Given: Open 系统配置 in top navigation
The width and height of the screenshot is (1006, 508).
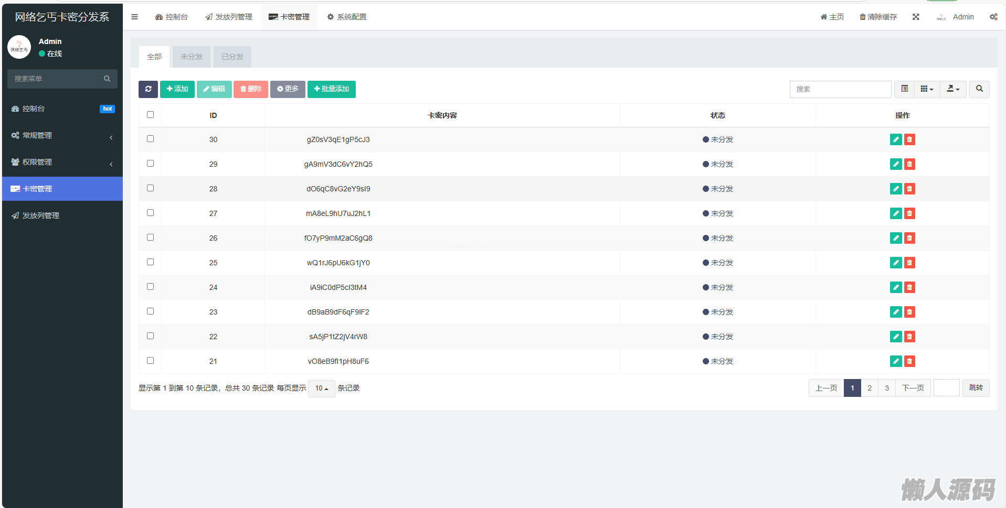Looking at the screenshot, I should point(347,17).
